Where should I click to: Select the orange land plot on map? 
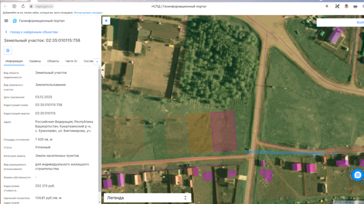[x=200, y=133]
